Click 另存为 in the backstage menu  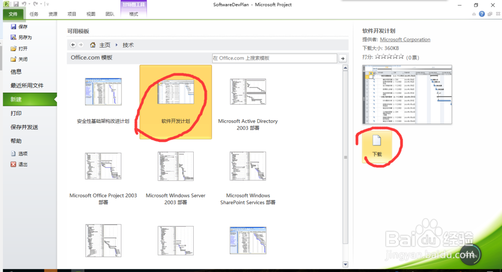[21, 38]
